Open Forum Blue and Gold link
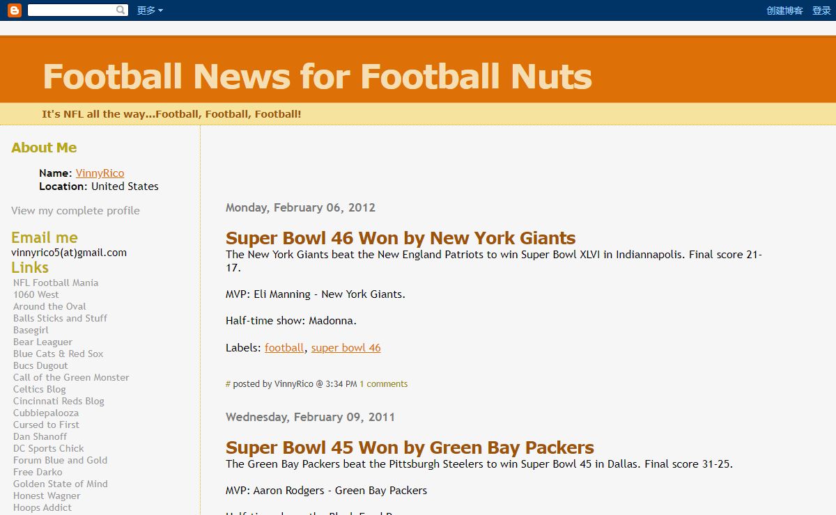 pos(60,460)
